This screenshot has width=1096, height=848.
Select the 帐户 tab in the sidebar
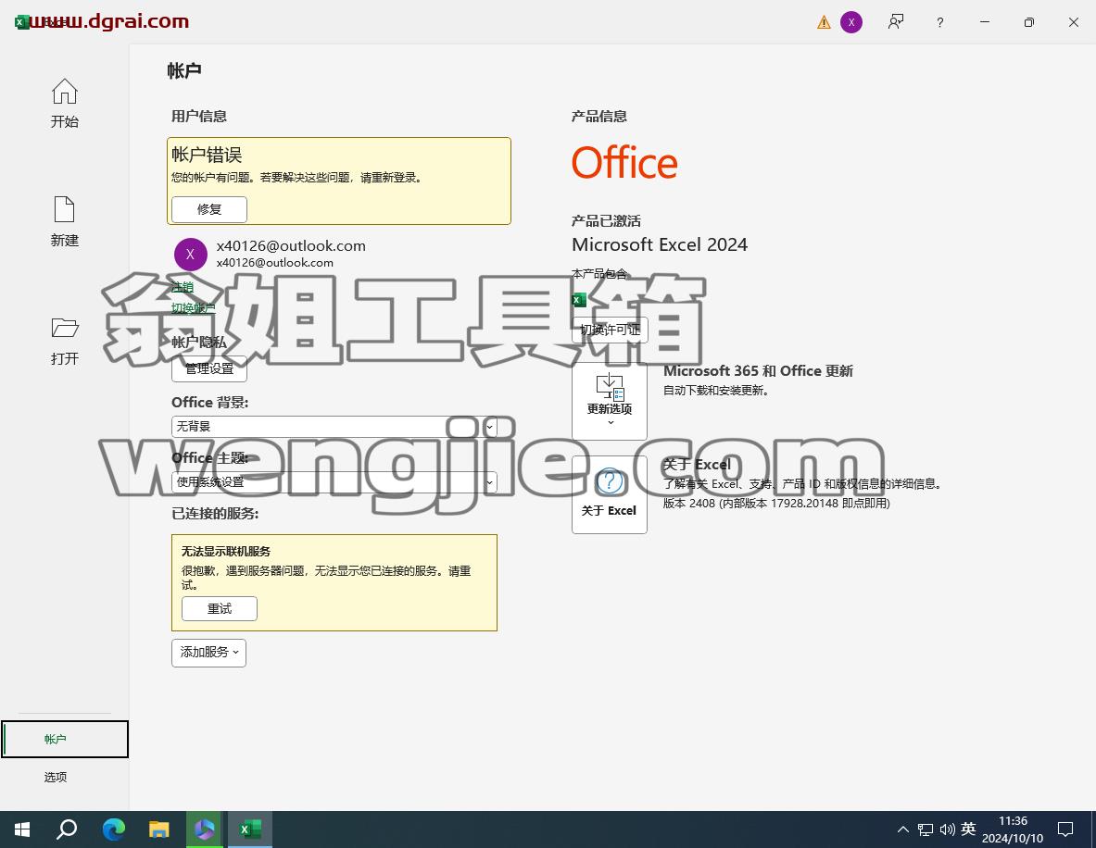65,739
